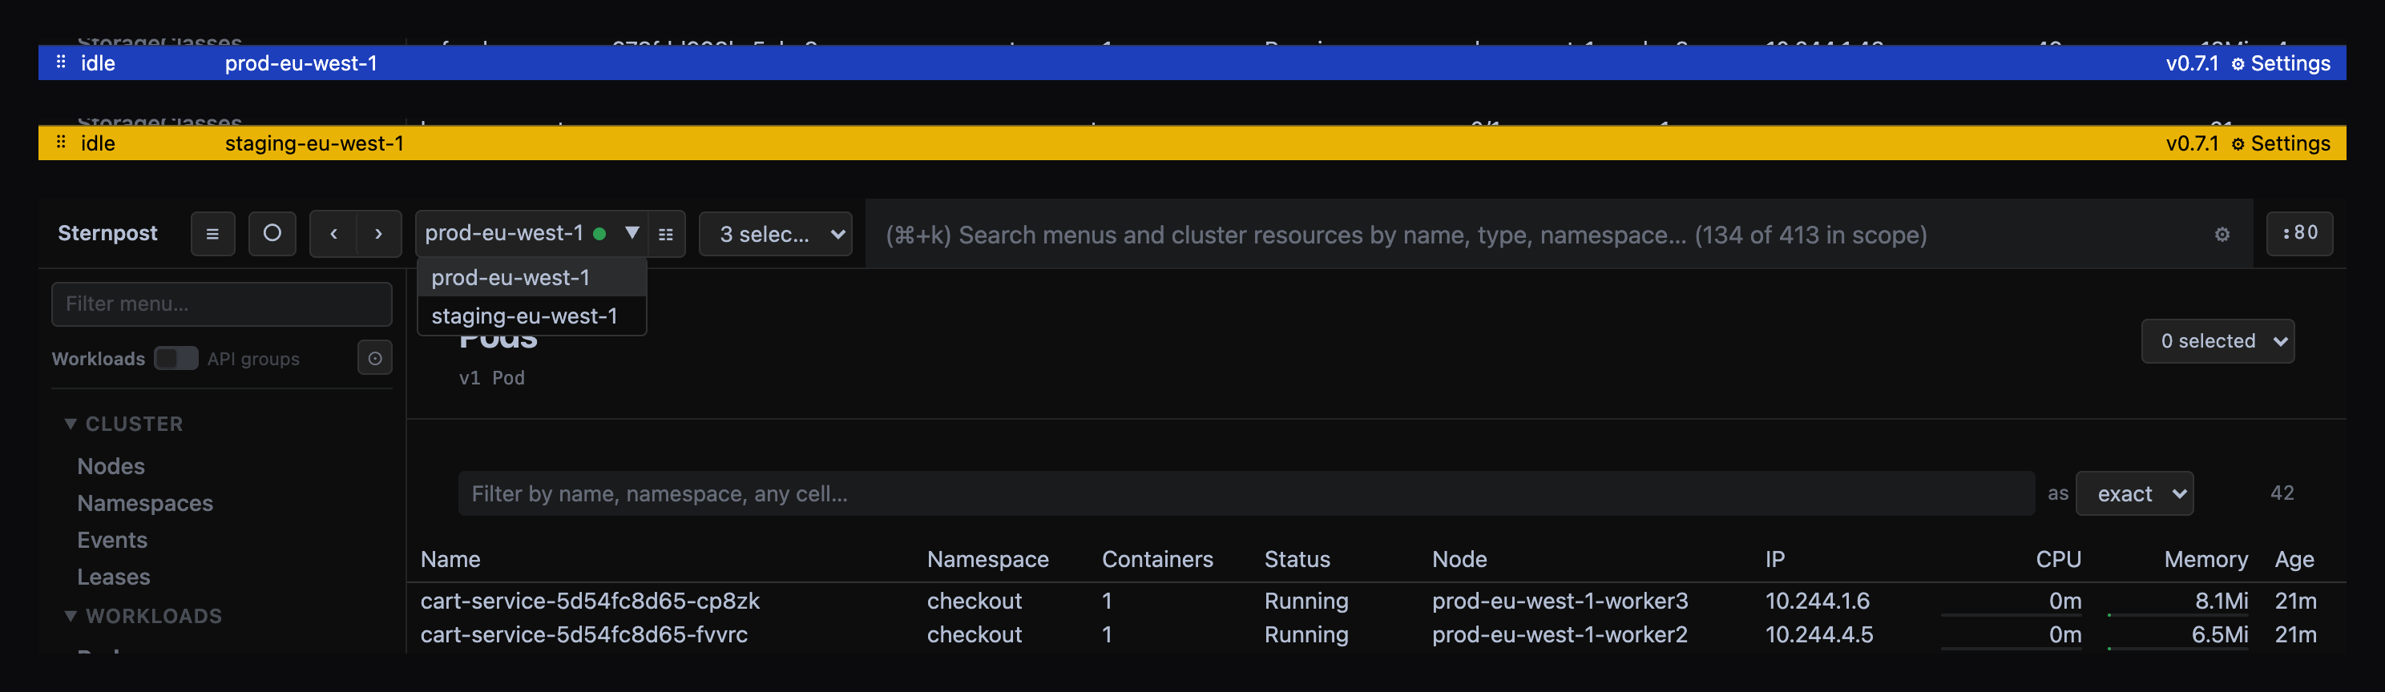Screen dimensions: 2385x692
Task: Collapse the CLUSTER section
Action: [124, 424]
